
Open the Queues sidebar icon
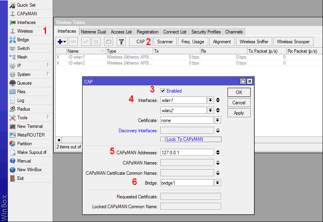click(x=12, y=83)
